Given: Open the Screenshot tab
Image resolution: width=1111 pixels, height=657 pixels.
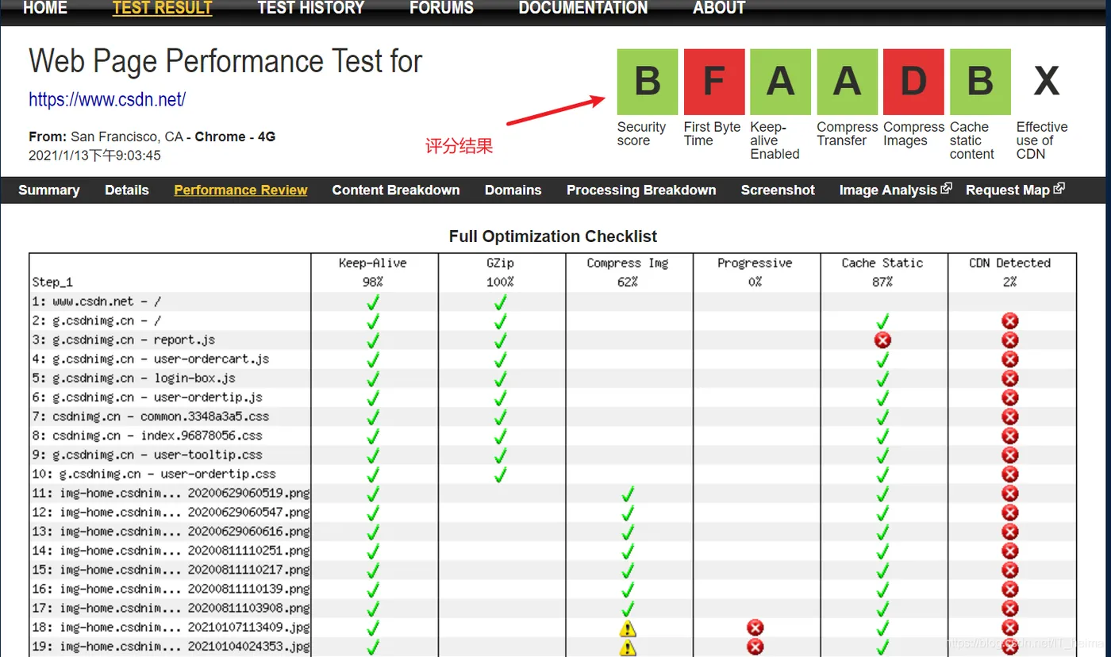Looking at the screenshot, I should (778, 190).
